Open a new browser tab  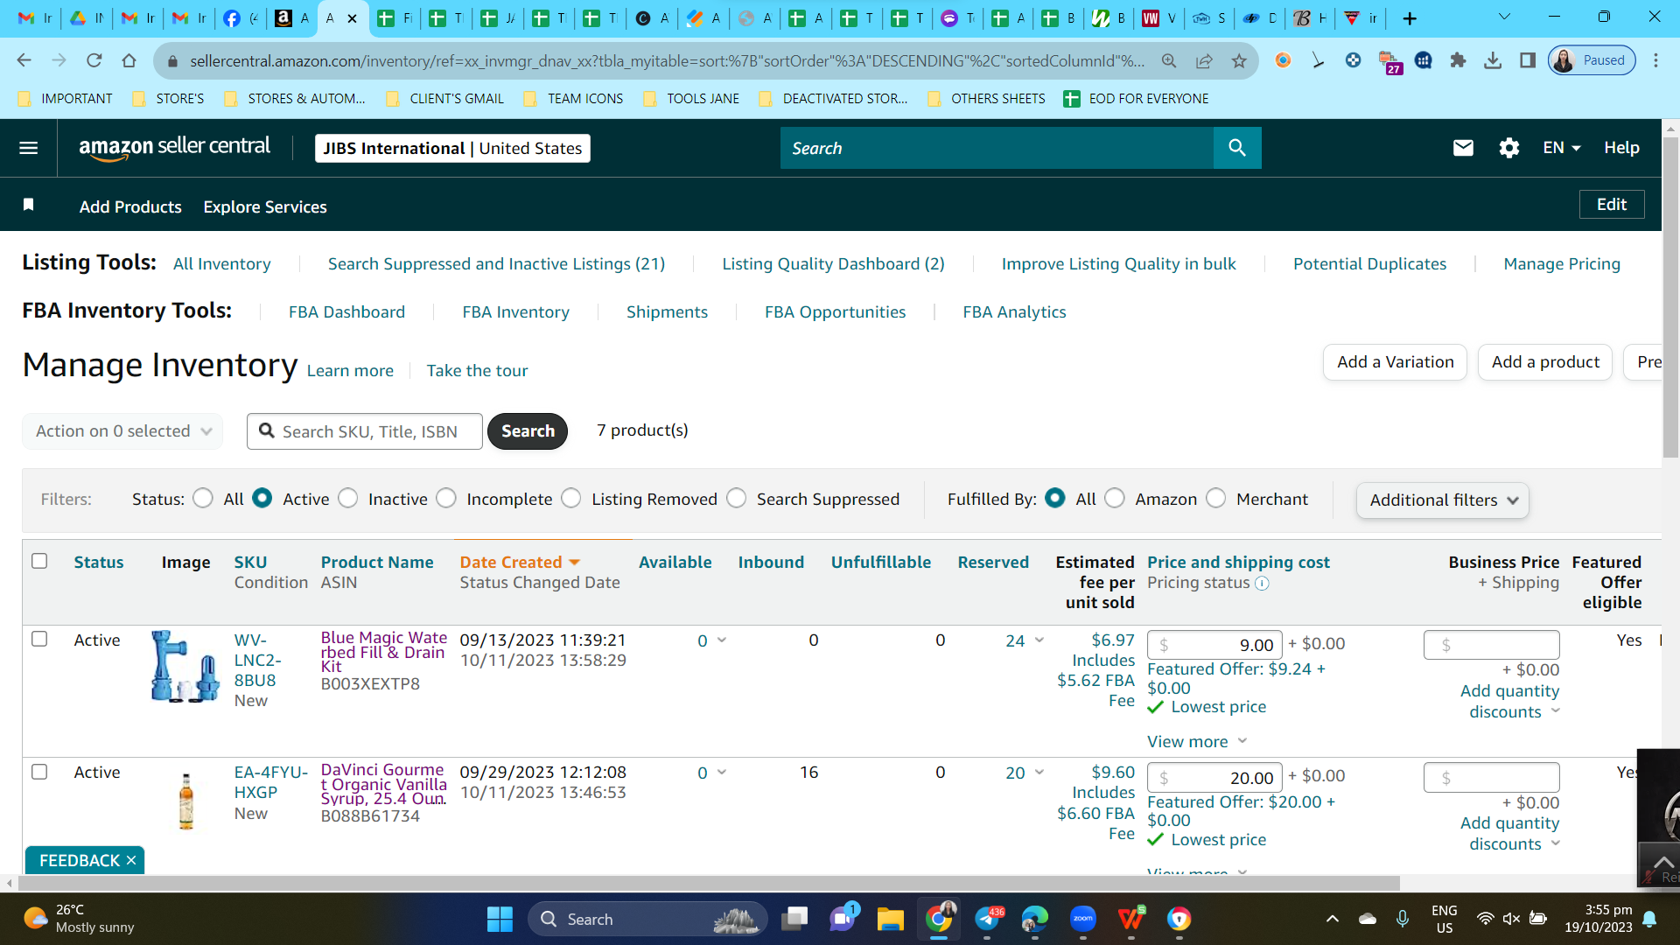1410,18
